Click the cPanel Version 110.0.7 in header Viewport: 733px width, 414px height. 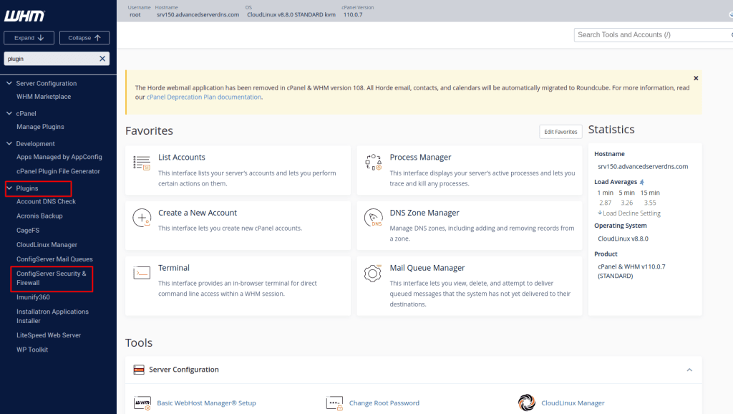[x=353, y=14]
